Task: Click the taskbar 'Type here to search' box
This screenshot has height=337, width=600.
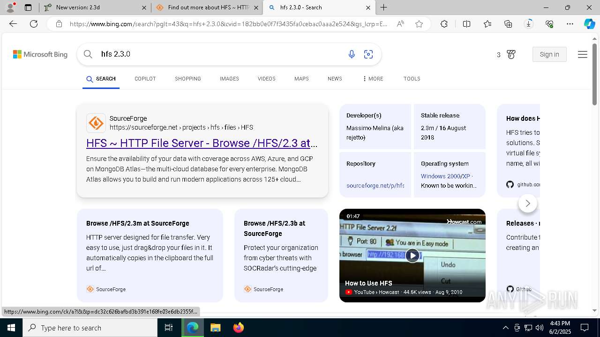Action: click(x=90, y=328)
